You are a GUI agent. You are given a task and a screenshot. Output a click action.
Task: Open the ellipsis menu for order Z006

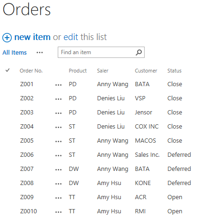click(58, 155)
